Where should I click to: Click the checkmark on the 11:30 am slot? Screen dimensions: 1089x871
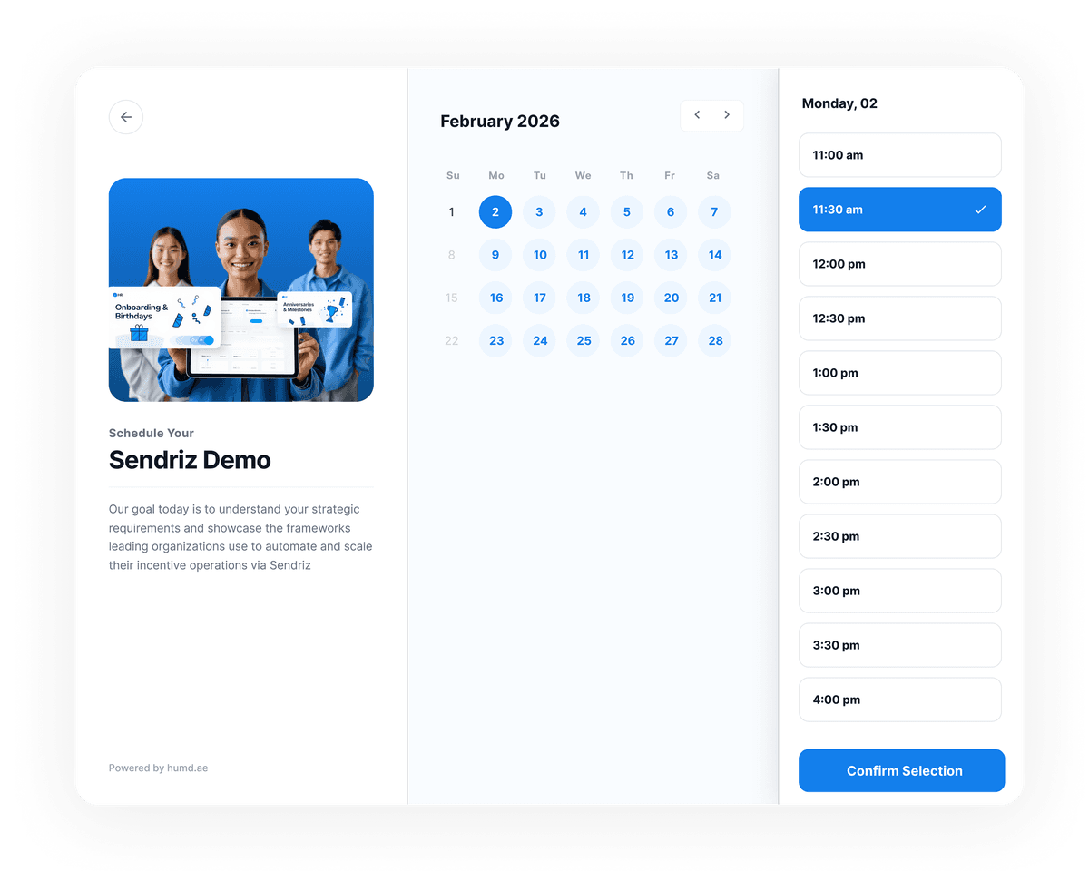point(979,210)
